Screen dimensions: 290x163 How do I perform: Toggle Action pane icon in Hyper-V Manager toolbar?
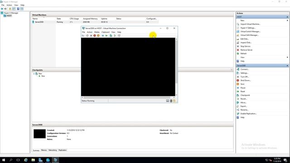tap(22, 9)
